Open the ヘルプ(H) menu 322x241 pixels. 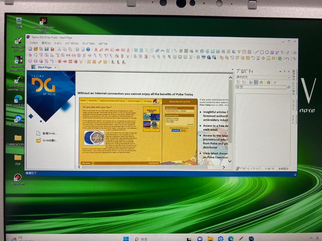pyautogui.click(x=103, y=44)
